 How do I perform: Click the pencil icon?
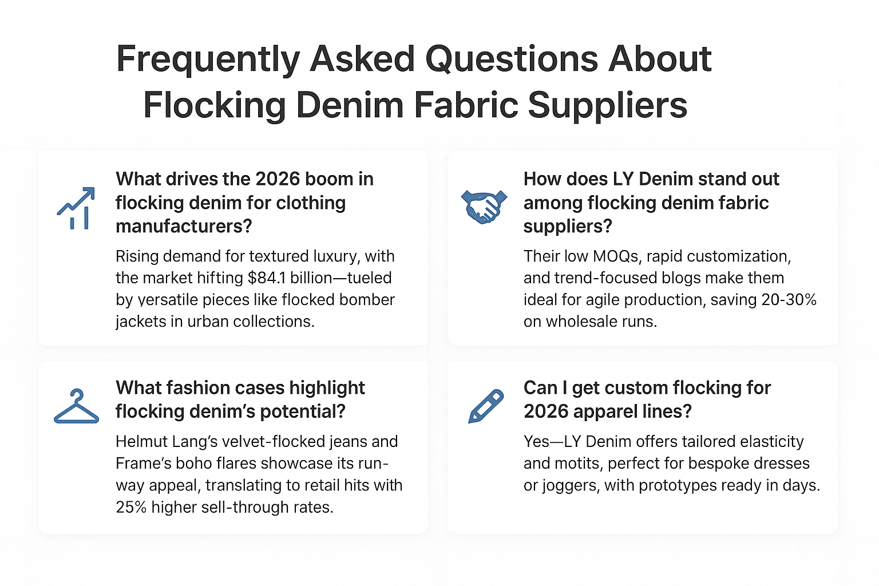click(x=486, y=406)
